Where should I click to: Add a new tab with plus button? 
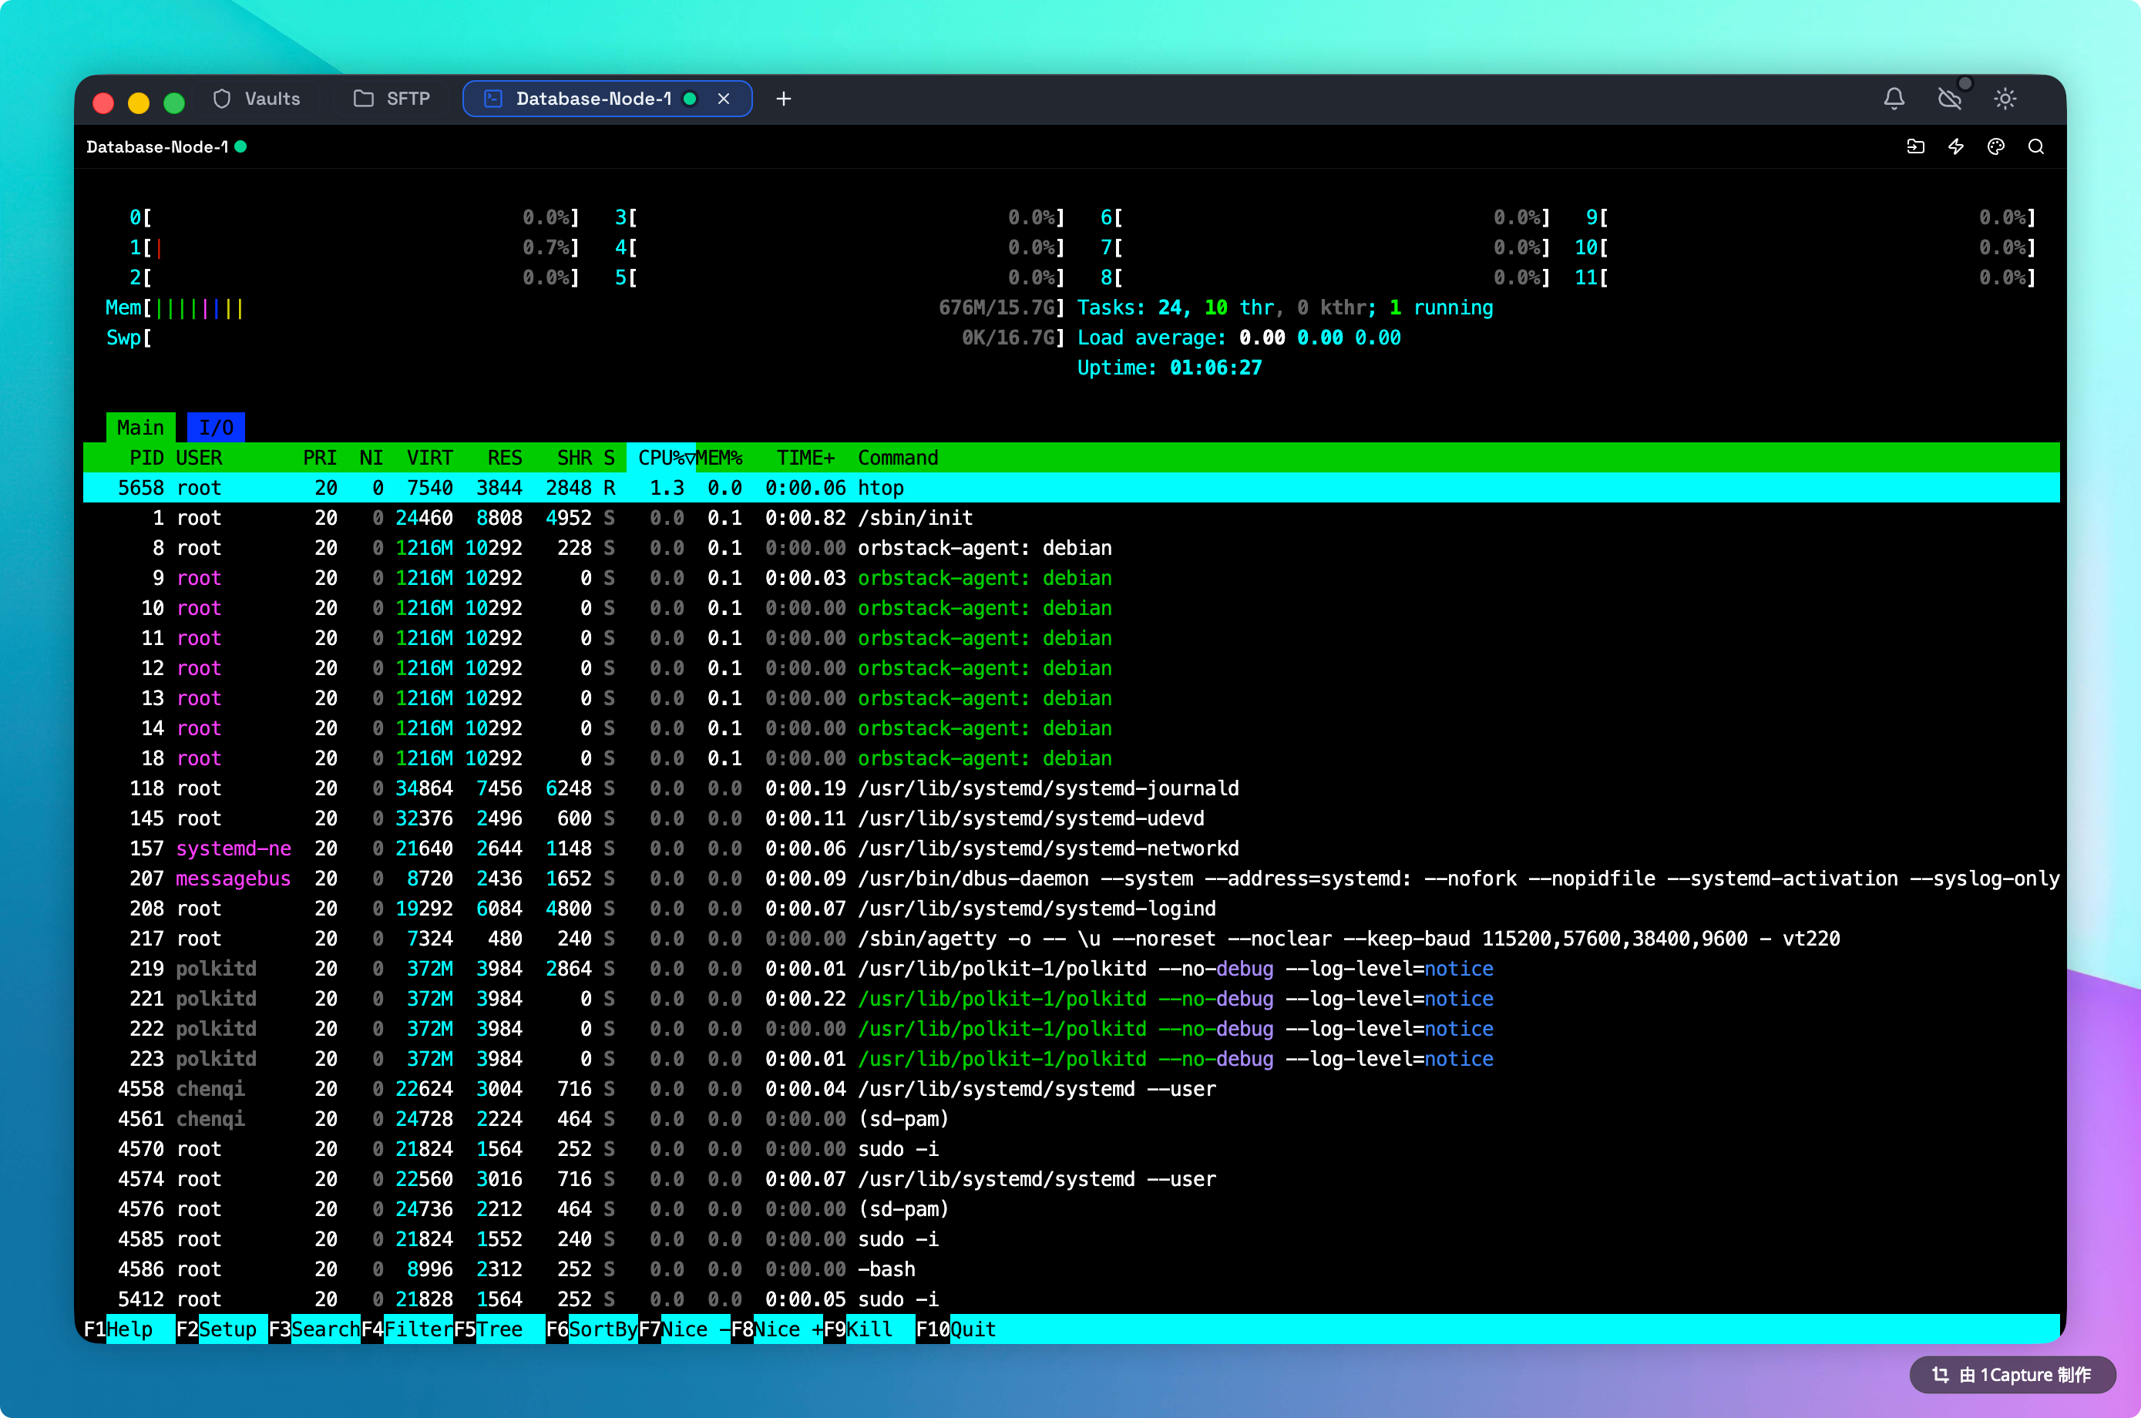(783, 99)
